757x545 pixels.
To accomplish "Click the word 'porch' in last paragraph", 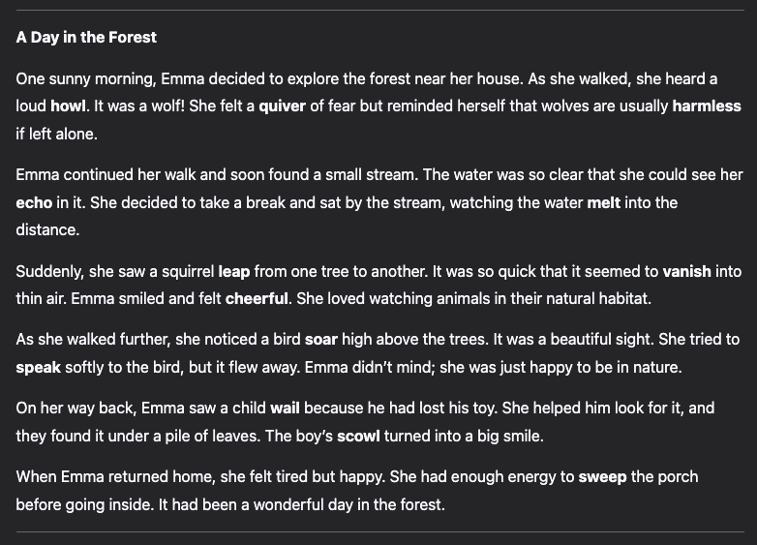I will [677, 477].
